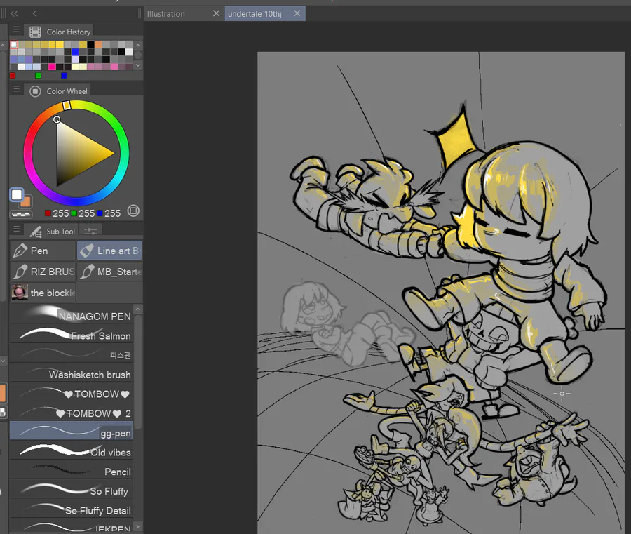
Task: Choose the So Fluffy Detail brush
Action: 71,508
